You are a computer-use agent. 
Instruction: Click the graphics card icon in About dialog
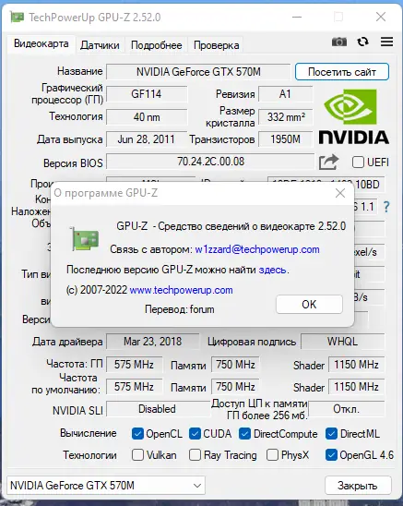coord(84,239)
